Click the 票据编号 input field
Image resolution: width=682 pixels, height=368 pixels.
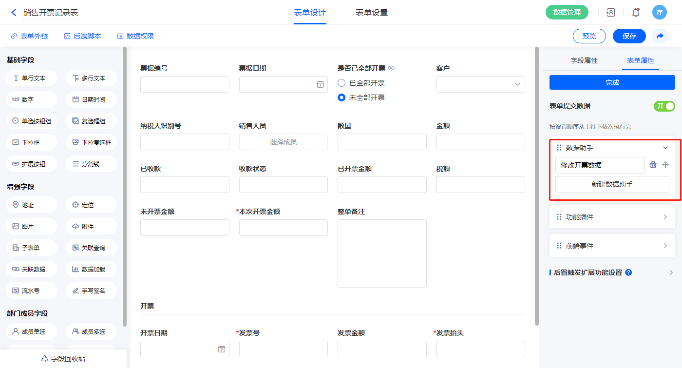pos(185,84)
